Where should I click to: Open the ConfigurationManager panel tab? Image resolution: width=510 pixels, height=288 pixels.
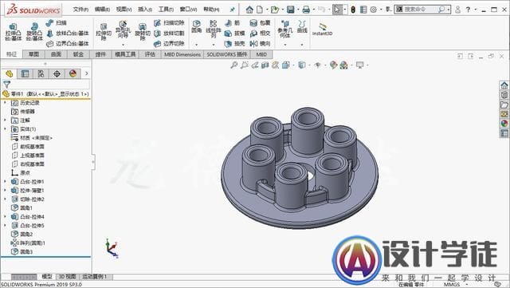coord(41,73)
